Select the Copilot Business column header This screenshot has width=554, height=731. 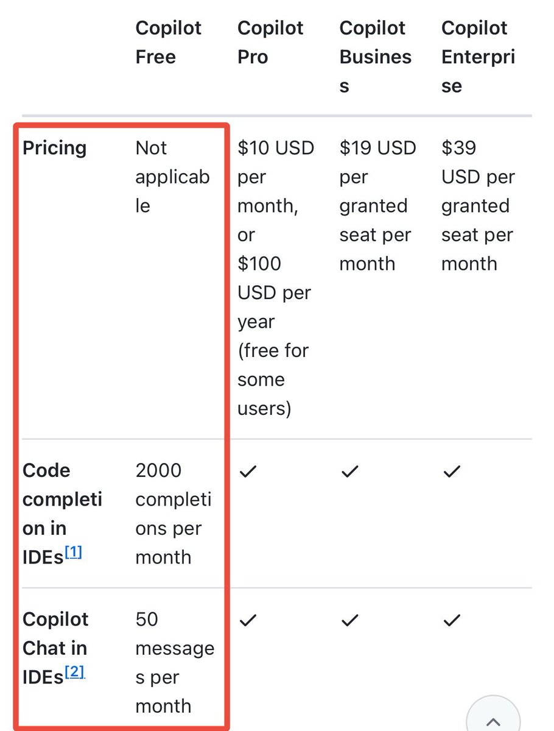coord(376,57)
